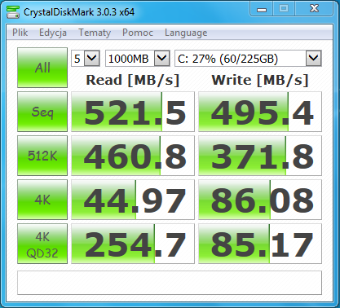Open the 1000MB test size dropdown
Viewport: 340px width, 308px height.
coord(138,58)
